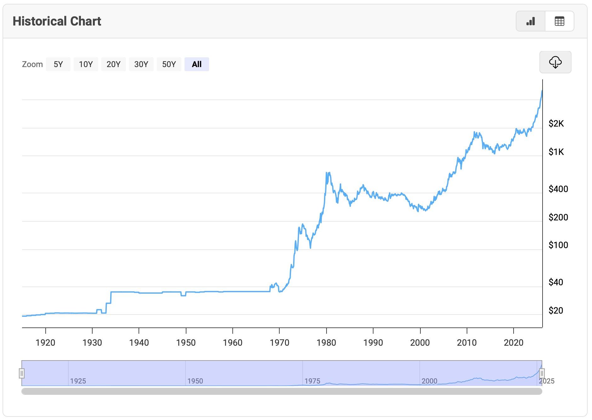Click the 1980 price peak on chart
Image resolution: width=592 pixels, height=420 pixels.
coord(327,173)
